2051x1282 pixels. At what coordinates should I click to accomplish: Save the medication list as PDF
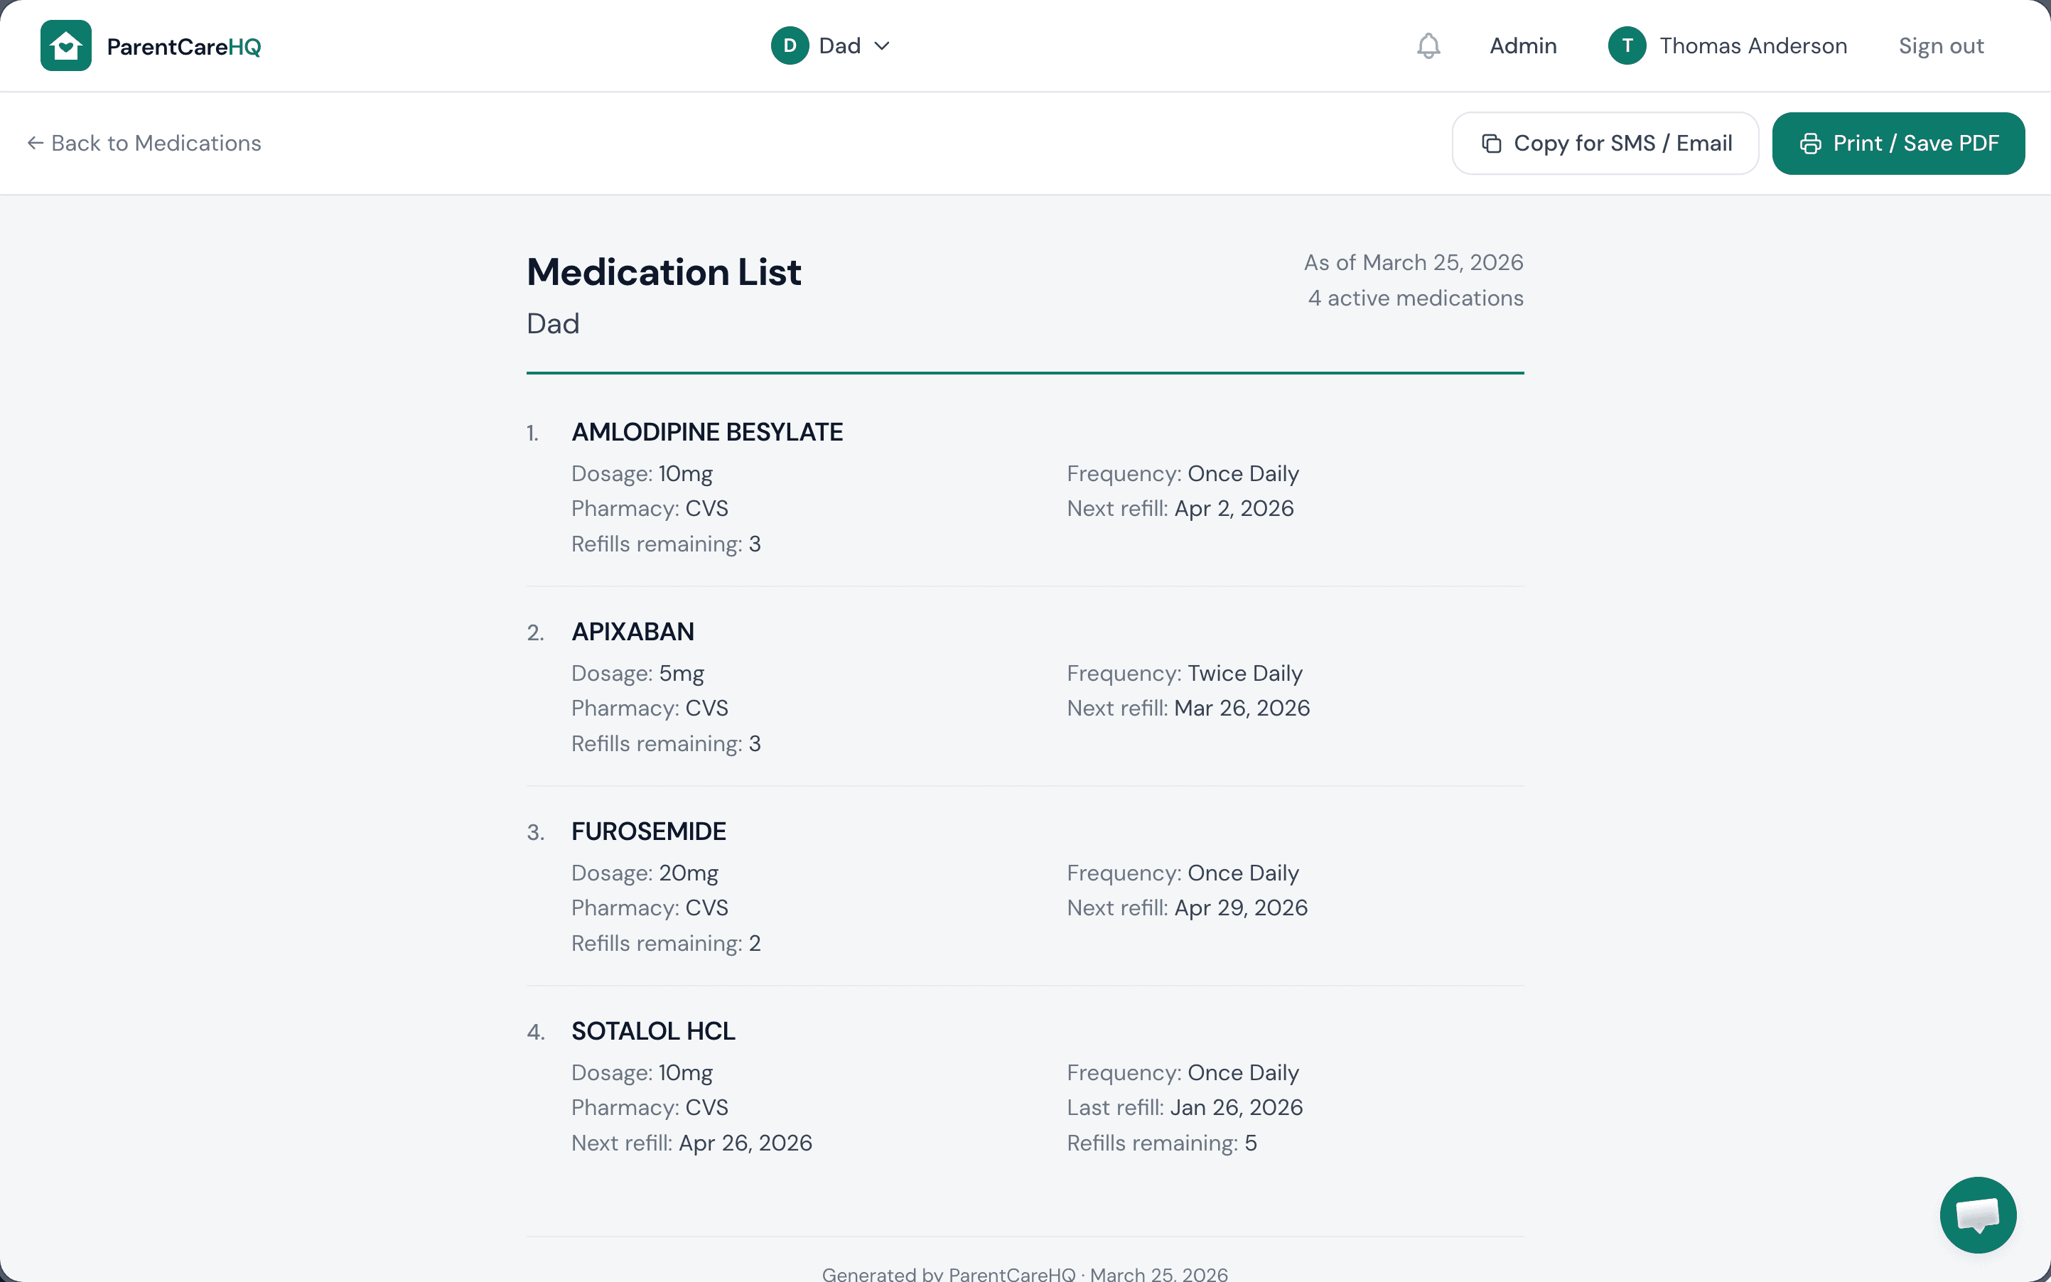[x=1897, y=142]
